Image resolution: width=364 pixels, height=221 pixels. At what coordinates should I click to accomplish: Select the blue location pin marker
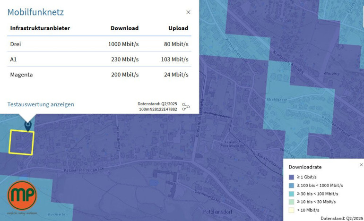[27, 125]
